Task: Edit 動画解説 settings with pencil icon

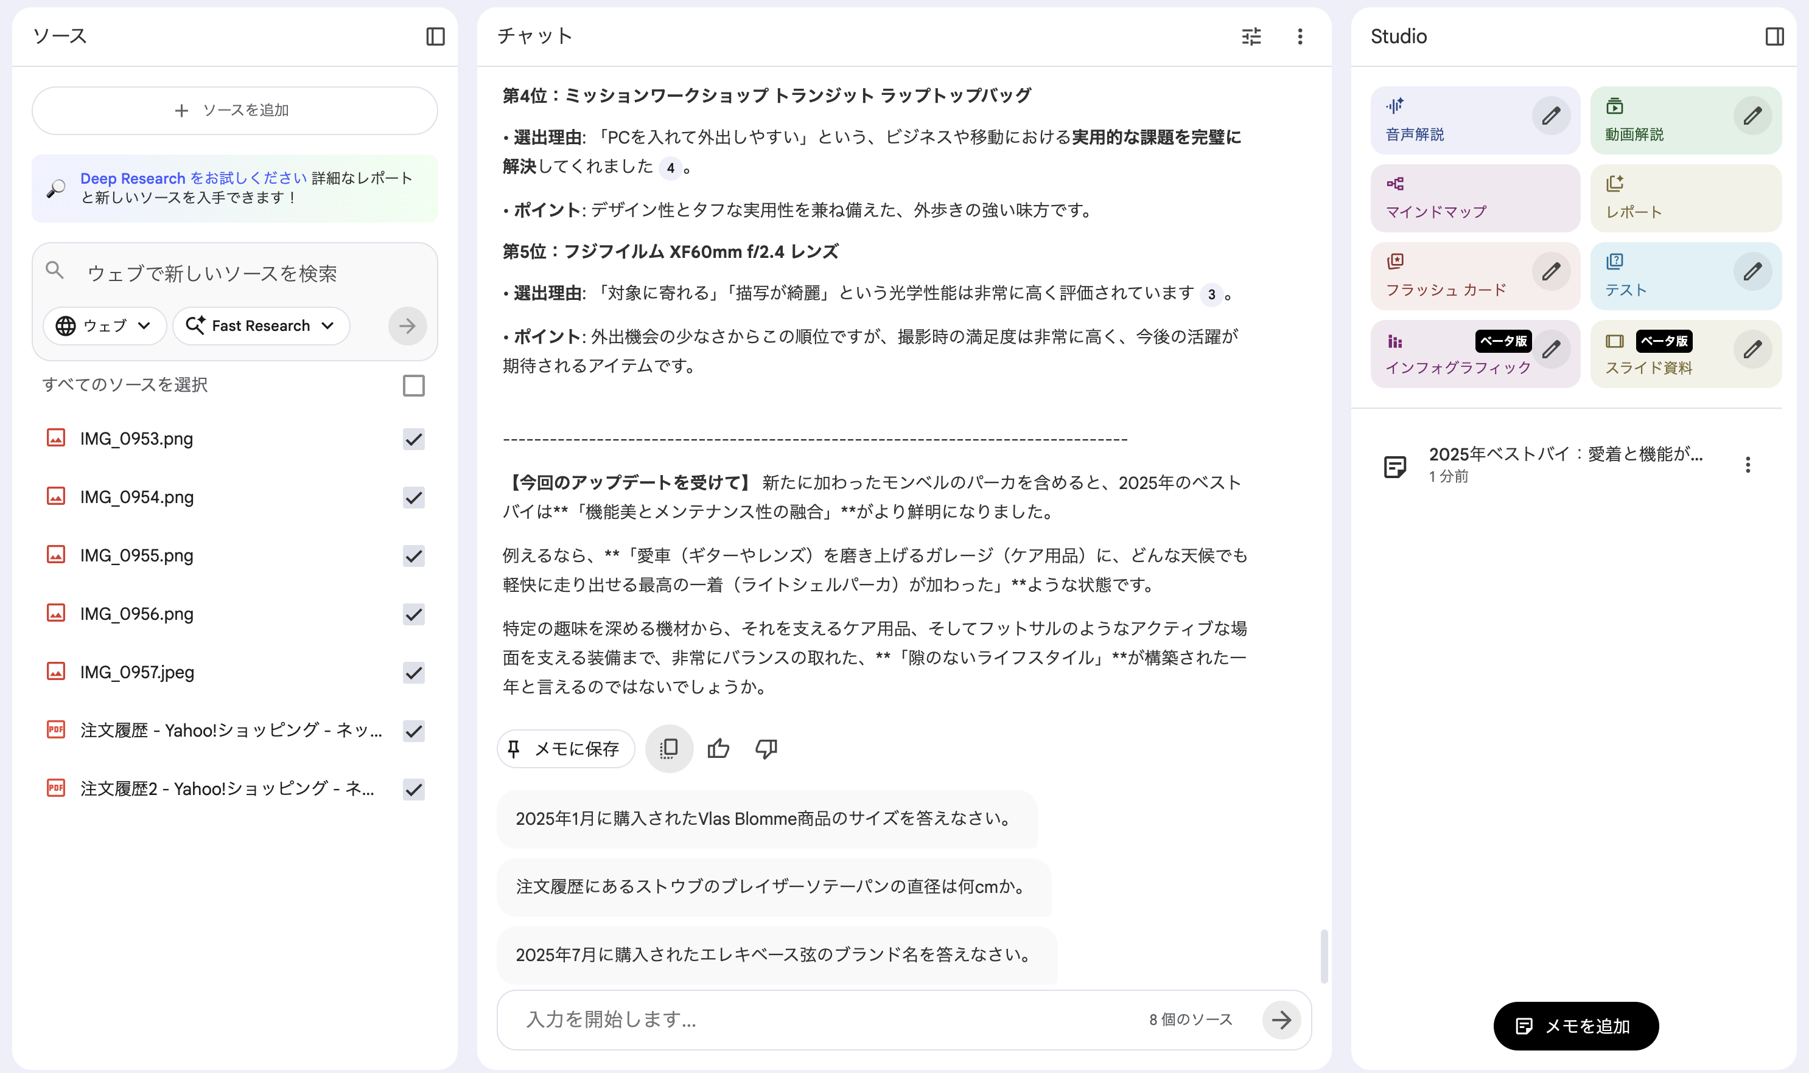Action: [1752, 116]
